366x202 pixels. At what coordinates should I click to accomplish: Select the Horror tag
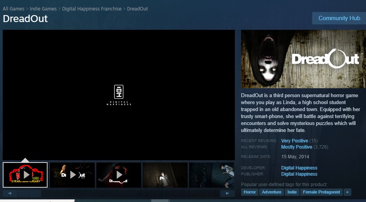[250, 192]
